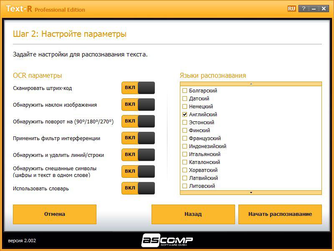This screenshot has height=251, width=334.
Task: Click Начать распознавание to start OCR
Action: [x=280, y=214]
